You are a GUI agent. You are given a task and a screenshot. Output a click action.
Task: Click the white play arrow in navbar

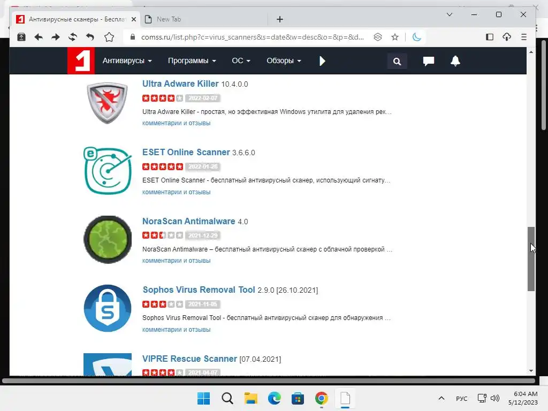pos(322,61)
